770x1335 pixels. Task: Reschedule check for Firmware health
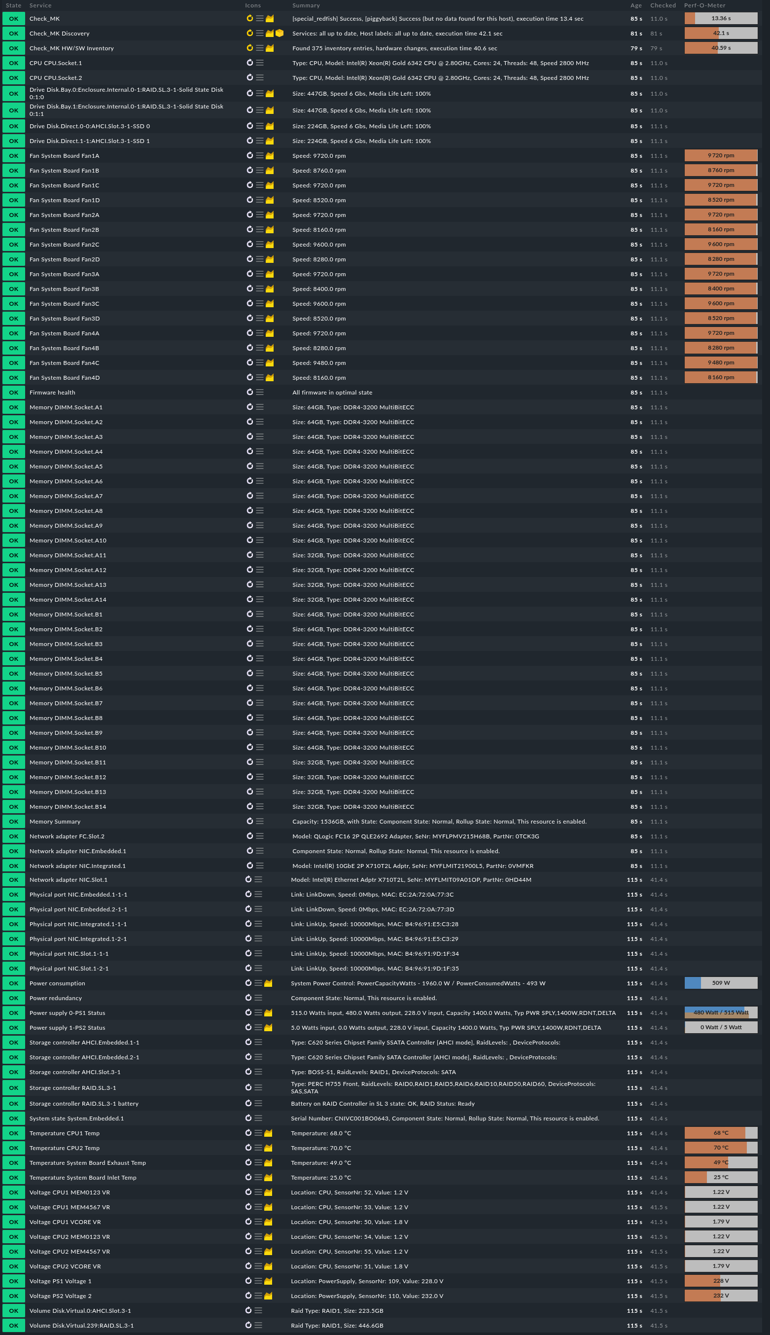click(249, 393)
